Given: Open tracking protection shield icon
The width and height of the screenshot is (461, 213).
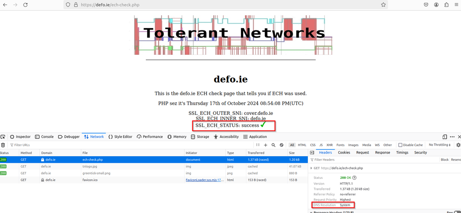Looking at the screenshot, I should click(68, 5).
